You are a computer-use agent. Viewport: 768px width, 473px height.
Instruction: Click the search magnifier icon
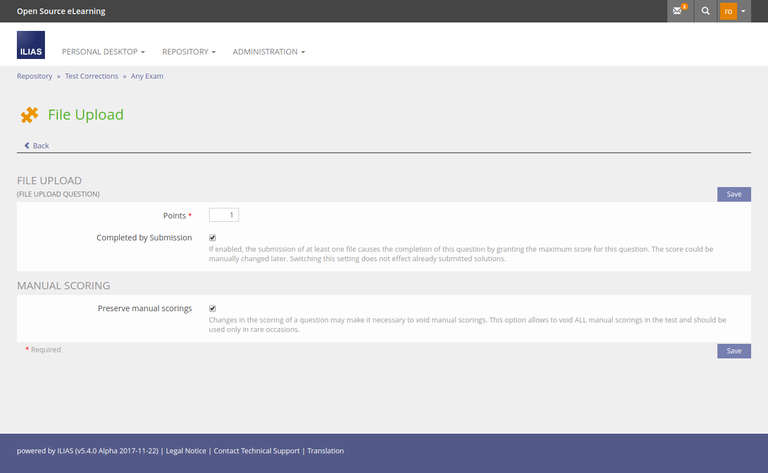click(706, 11)
